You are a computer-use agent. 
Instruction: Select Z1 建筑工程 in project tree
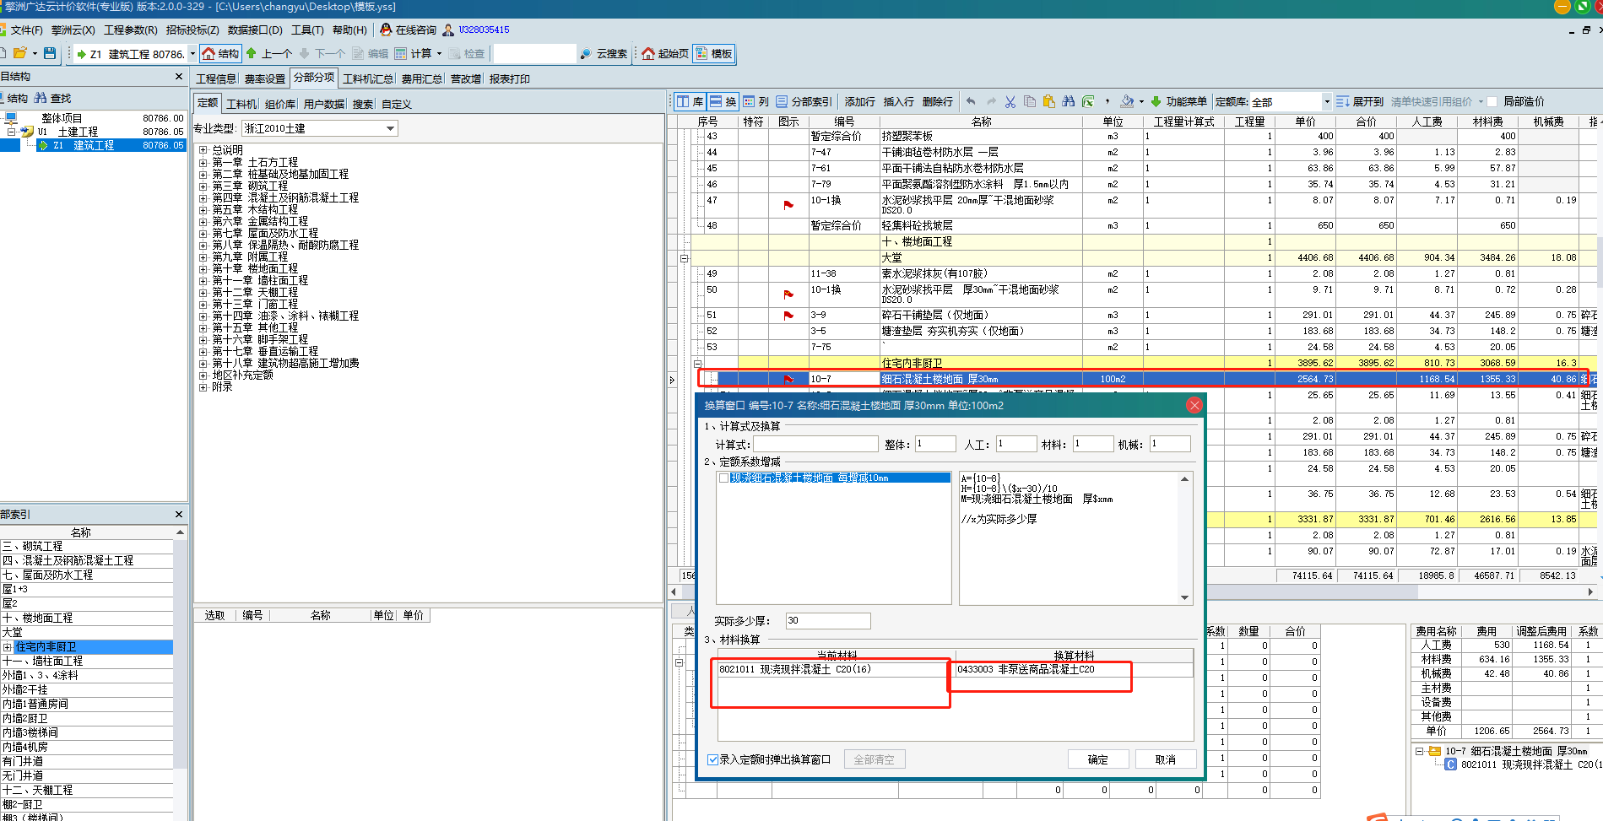coord(93,145)
